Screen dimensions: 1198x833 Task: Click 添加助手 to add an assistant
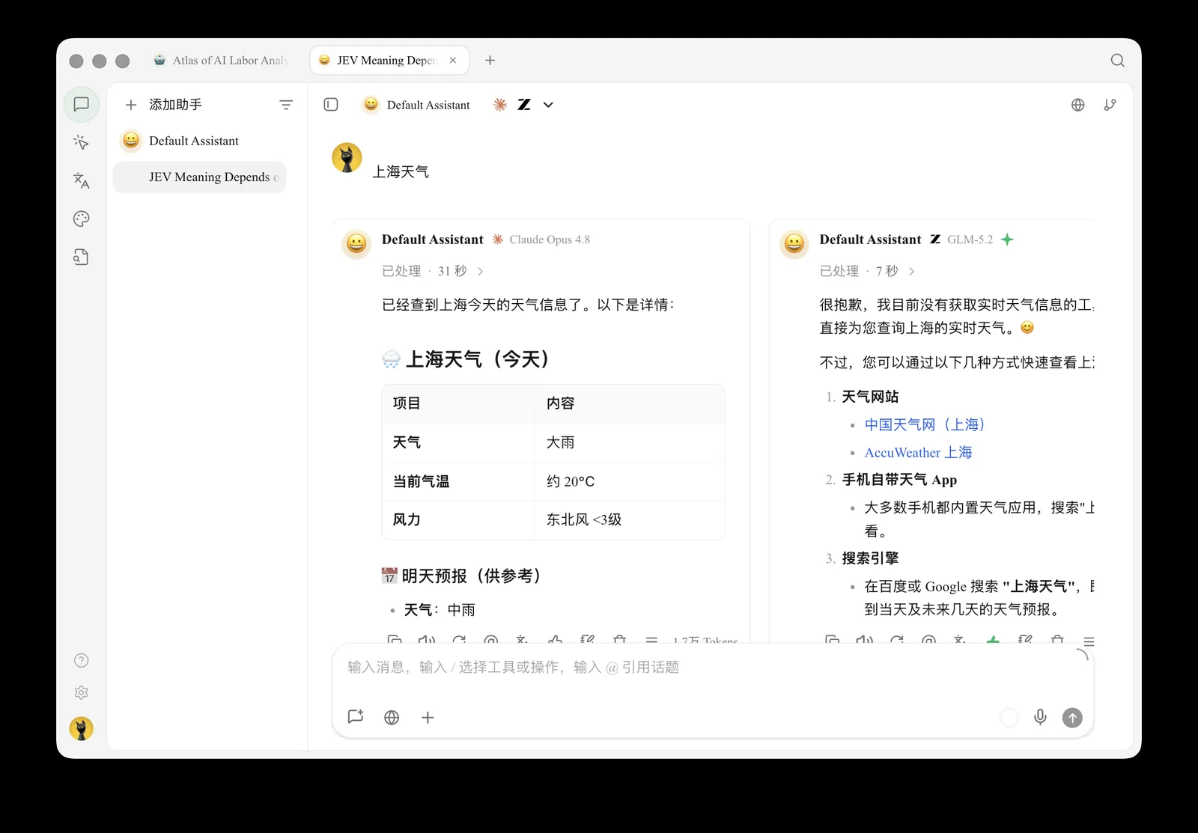(164, 105)
